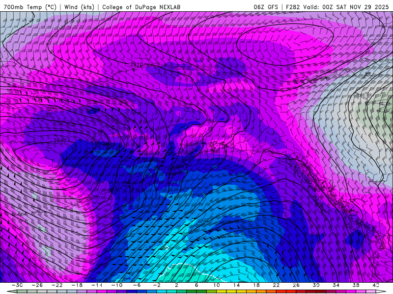
Task: Click the 10 colorbar scale label
Action: coord(217,285)
